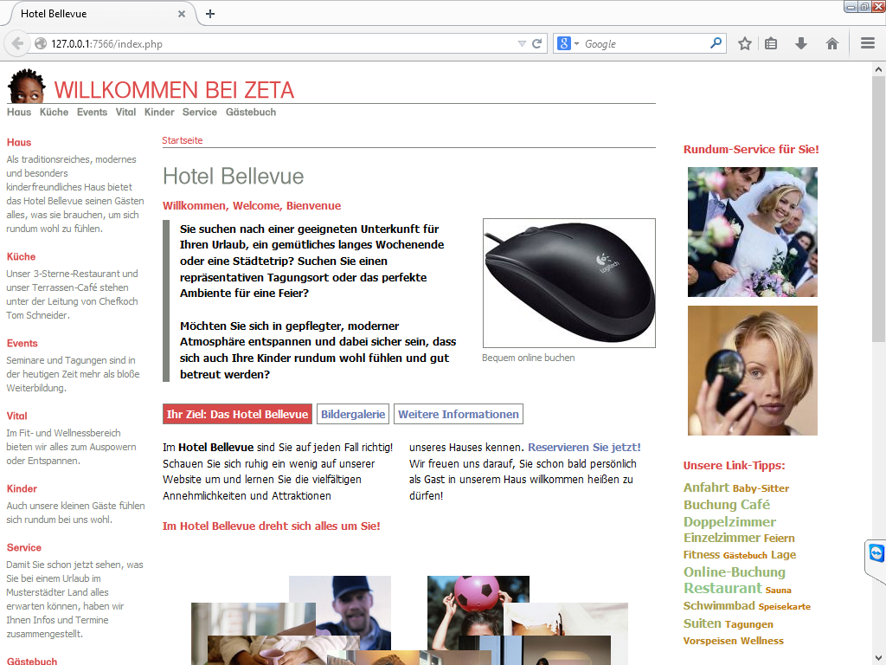Open the downloads arrow icon
Image resolution: width=886 pixels, height=665 pixels.
[800, 43]
